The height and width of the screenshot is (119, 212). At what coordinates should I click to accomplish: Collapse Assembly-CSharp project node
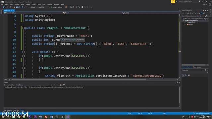pos(183,21)
